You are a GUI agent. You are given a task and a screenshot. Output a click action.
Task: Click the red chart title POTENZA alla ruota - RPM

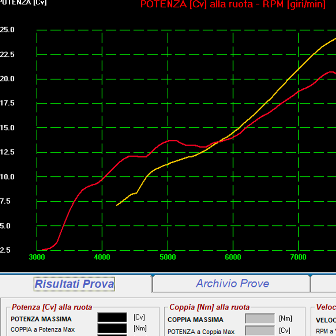pos(233,4)
